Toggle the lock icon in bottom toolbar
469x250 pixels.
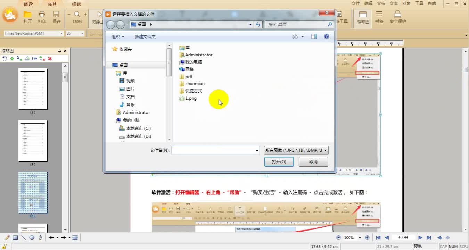click(x=4, y=246)
